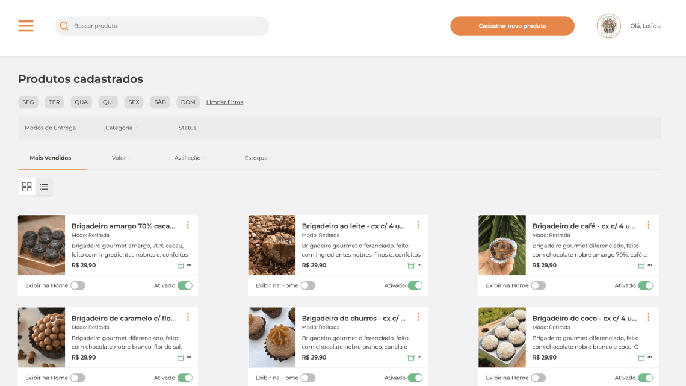Switch to list view of products
The height and width of the screenshot is (386, 686).
[x=44, y=187]
